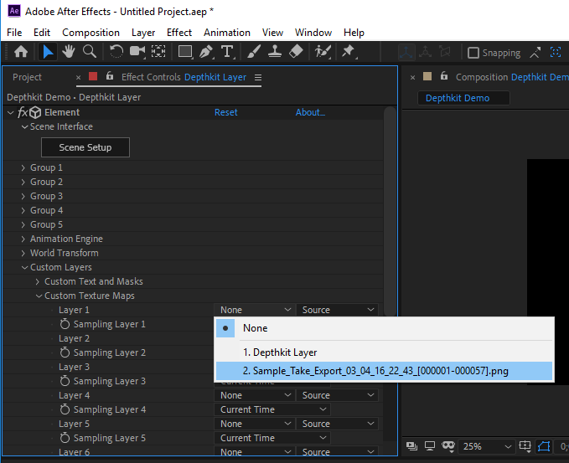Open the 25% magnification dropdown
The width and height of the screenshot is (569, 463).
click(486, 446)
